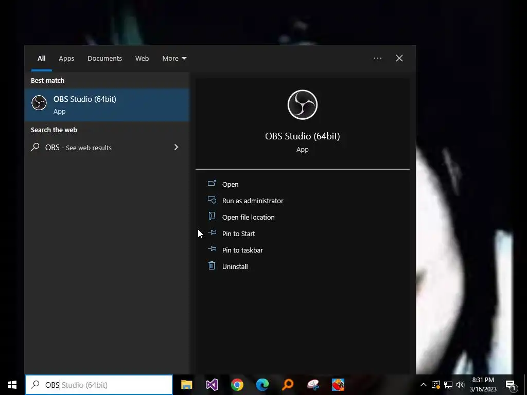Close the search panel with X
Image resolution: width=527 pixels, height=395 pixels.
[x=399, y=58]
